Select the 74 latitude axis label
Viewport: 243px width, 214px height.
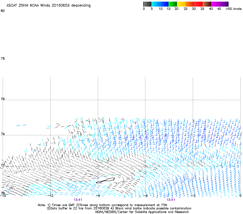coord(3,134)
